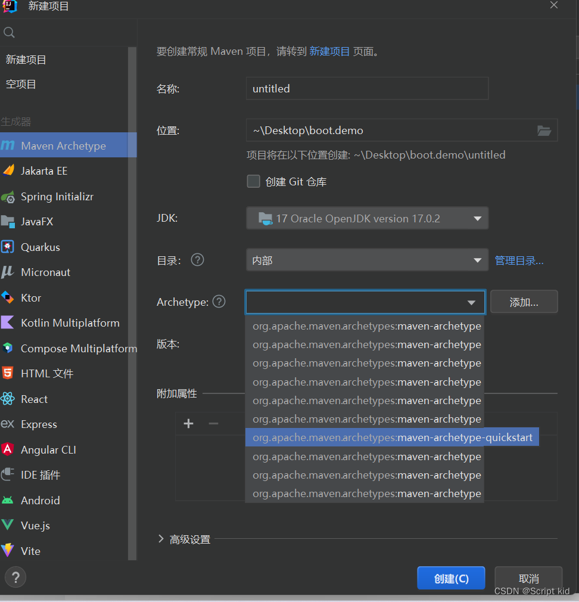579x602 pixels.
Task: Expand the 高级设置 section
Action: coord(161,539)
